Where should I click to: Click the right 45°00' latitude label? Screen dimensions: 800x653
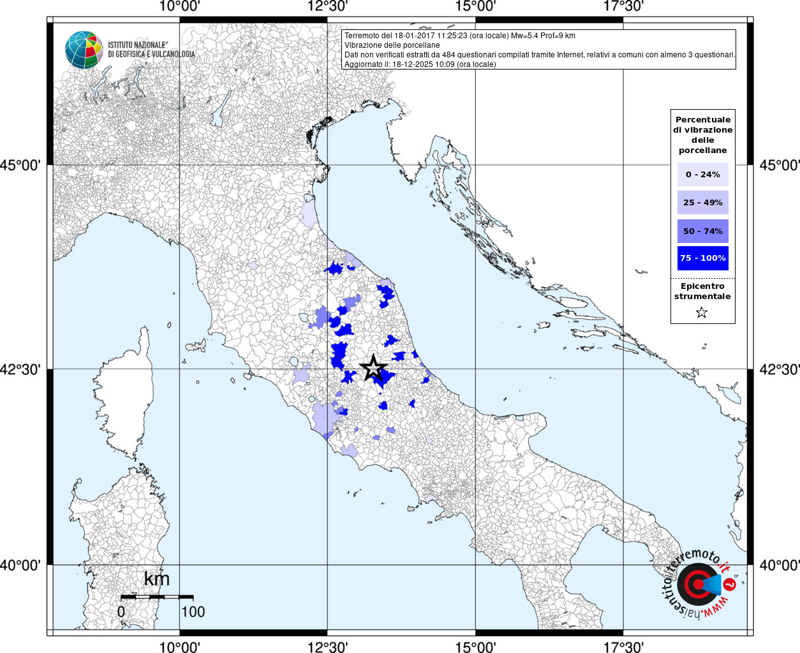779,165
